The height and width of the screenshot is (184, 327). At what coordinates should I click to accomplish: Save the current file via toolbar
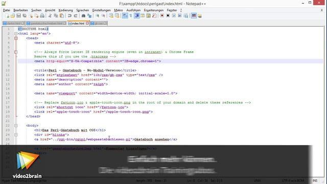coord(18,16)
